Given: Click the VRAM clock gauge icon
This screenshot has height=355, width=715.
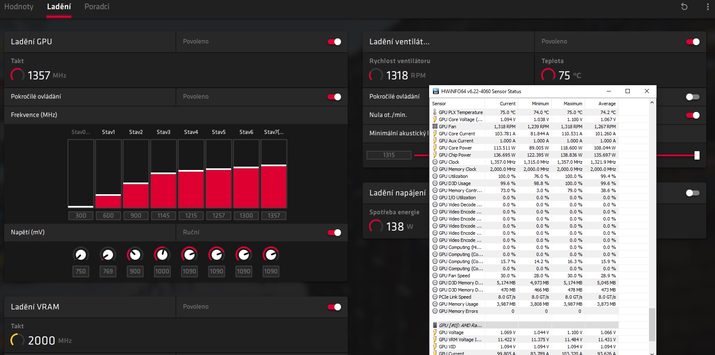Looking at the screenshot, I should coord(18,340).
